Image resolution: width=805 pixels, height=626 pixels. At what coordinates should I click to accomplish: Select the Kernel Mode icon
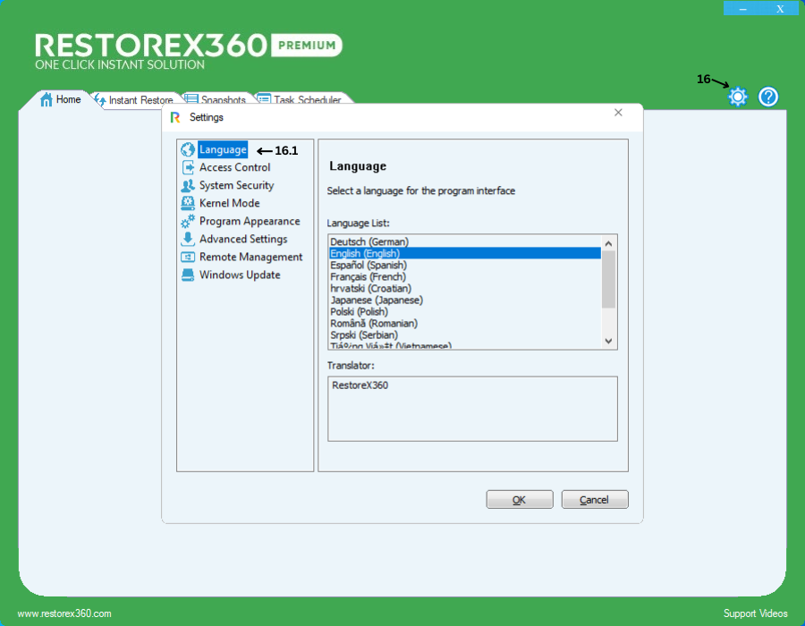pos(188,203)
